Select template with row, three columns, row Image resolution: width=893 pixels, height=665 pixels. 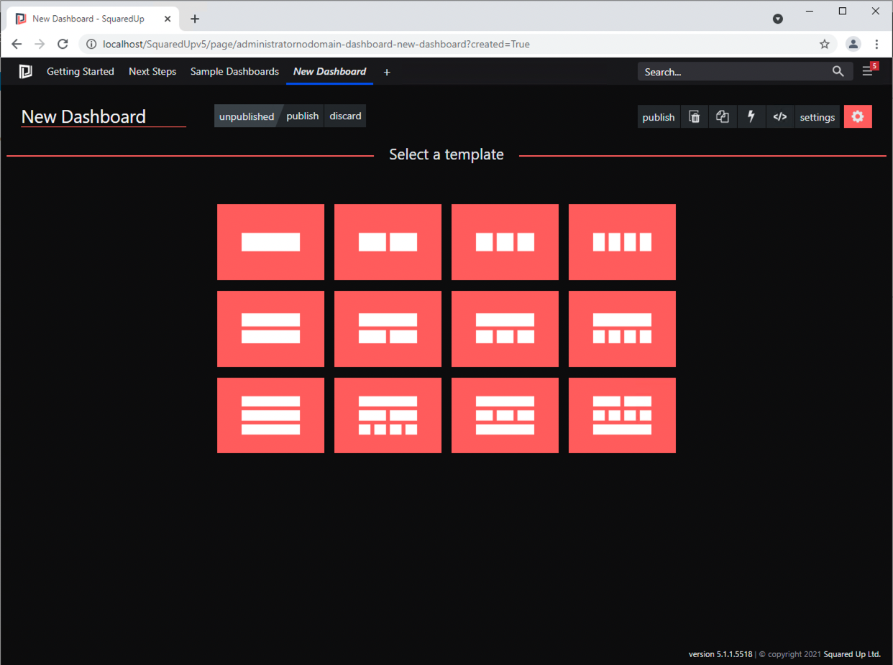505,416
